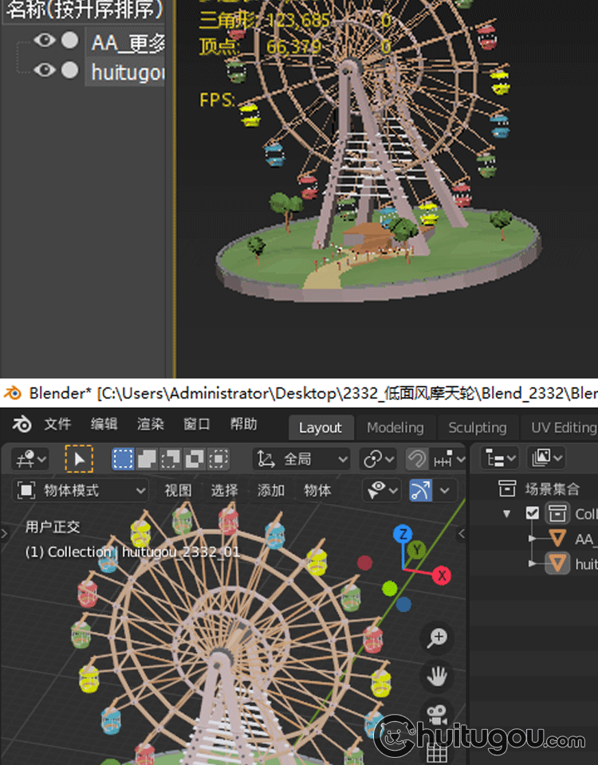
Task: Click the 添加 menu in viewport header
Action: pos(271,490)
